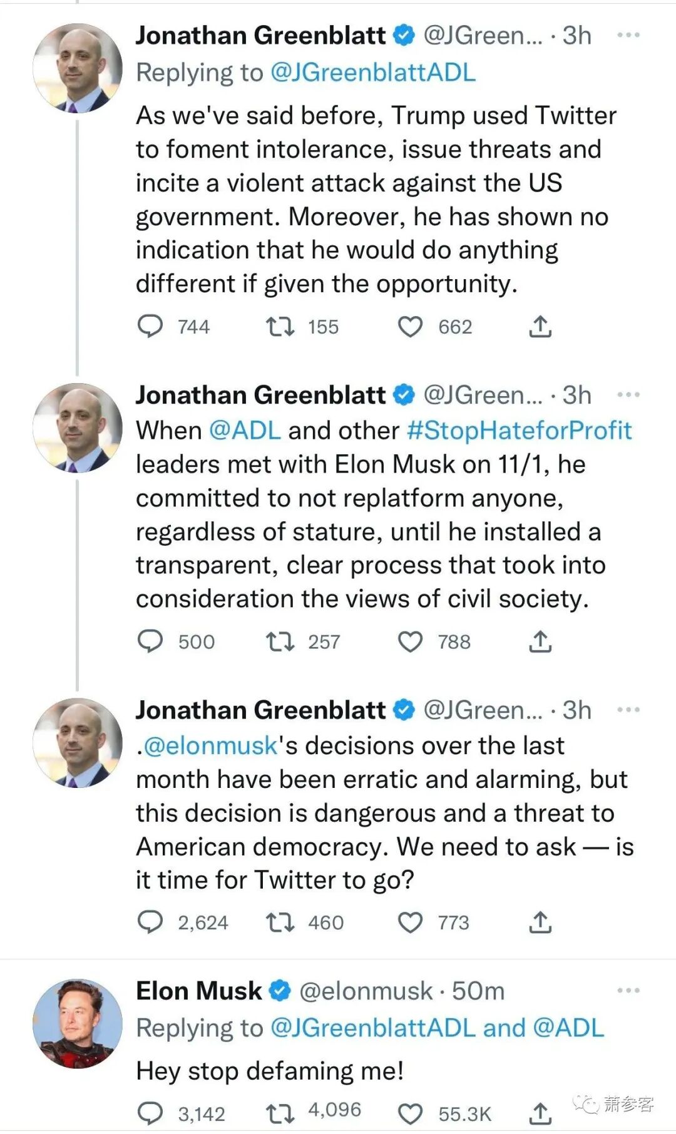Retweet the tweet with 460 retweets

tap(280, 922)
